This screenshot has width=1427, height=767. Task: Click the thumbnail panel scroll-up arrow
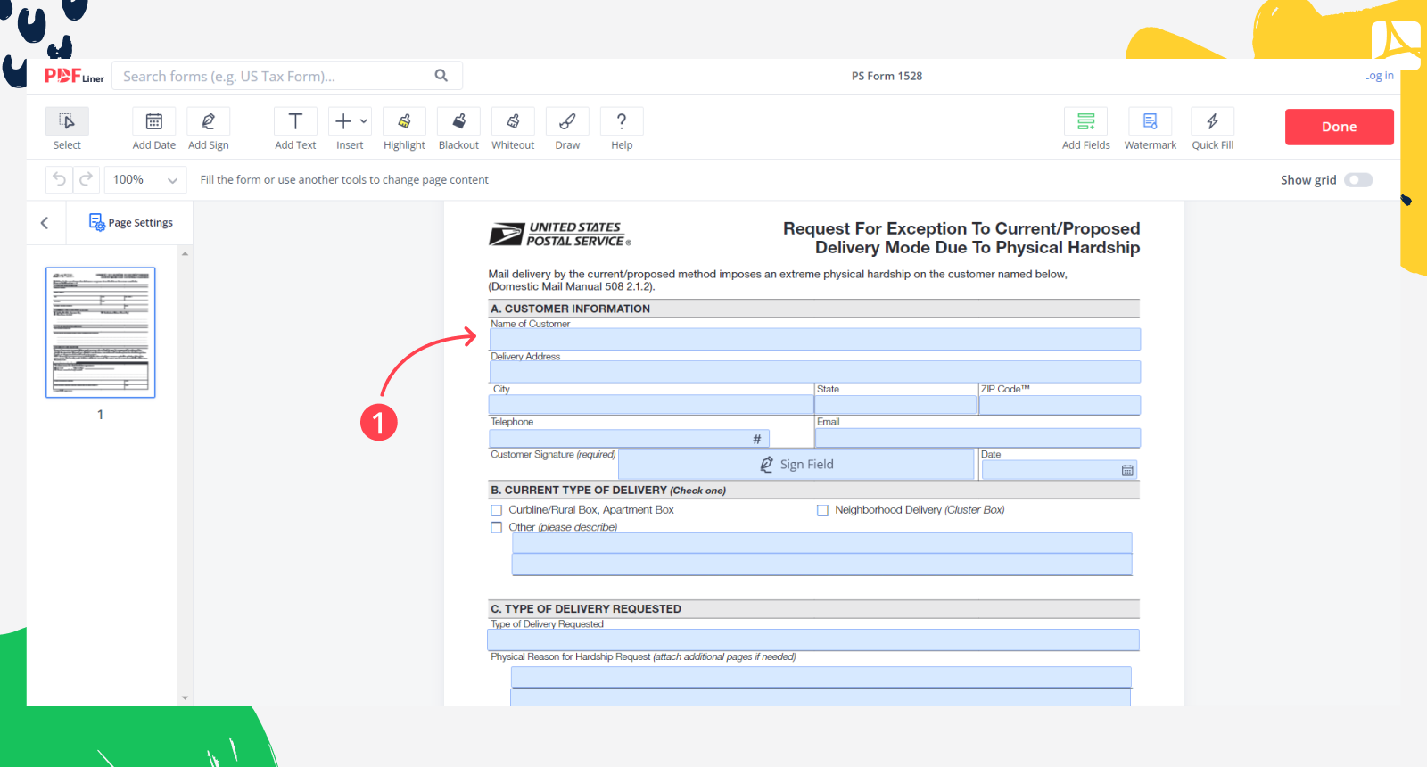(185, 254)
